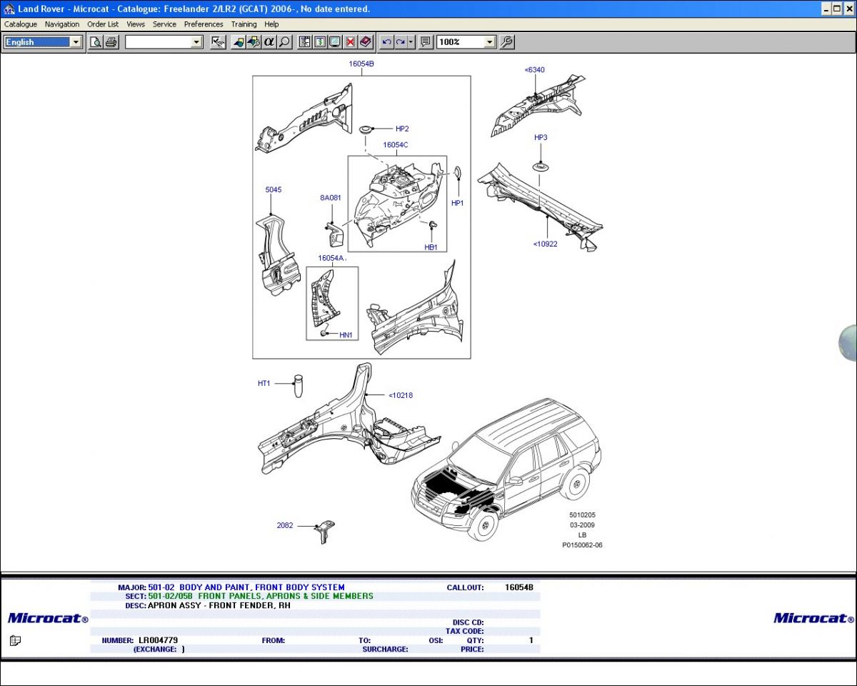Open the Navigation menu
This screenshot has height=686, width=857.
pos(62,24)
